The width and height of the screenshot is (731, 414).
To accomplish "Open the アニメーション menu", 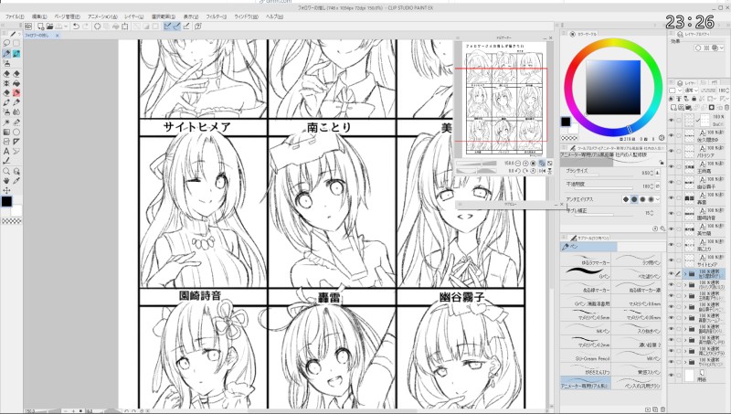I will pyautogui.click(x=102, y=16).
